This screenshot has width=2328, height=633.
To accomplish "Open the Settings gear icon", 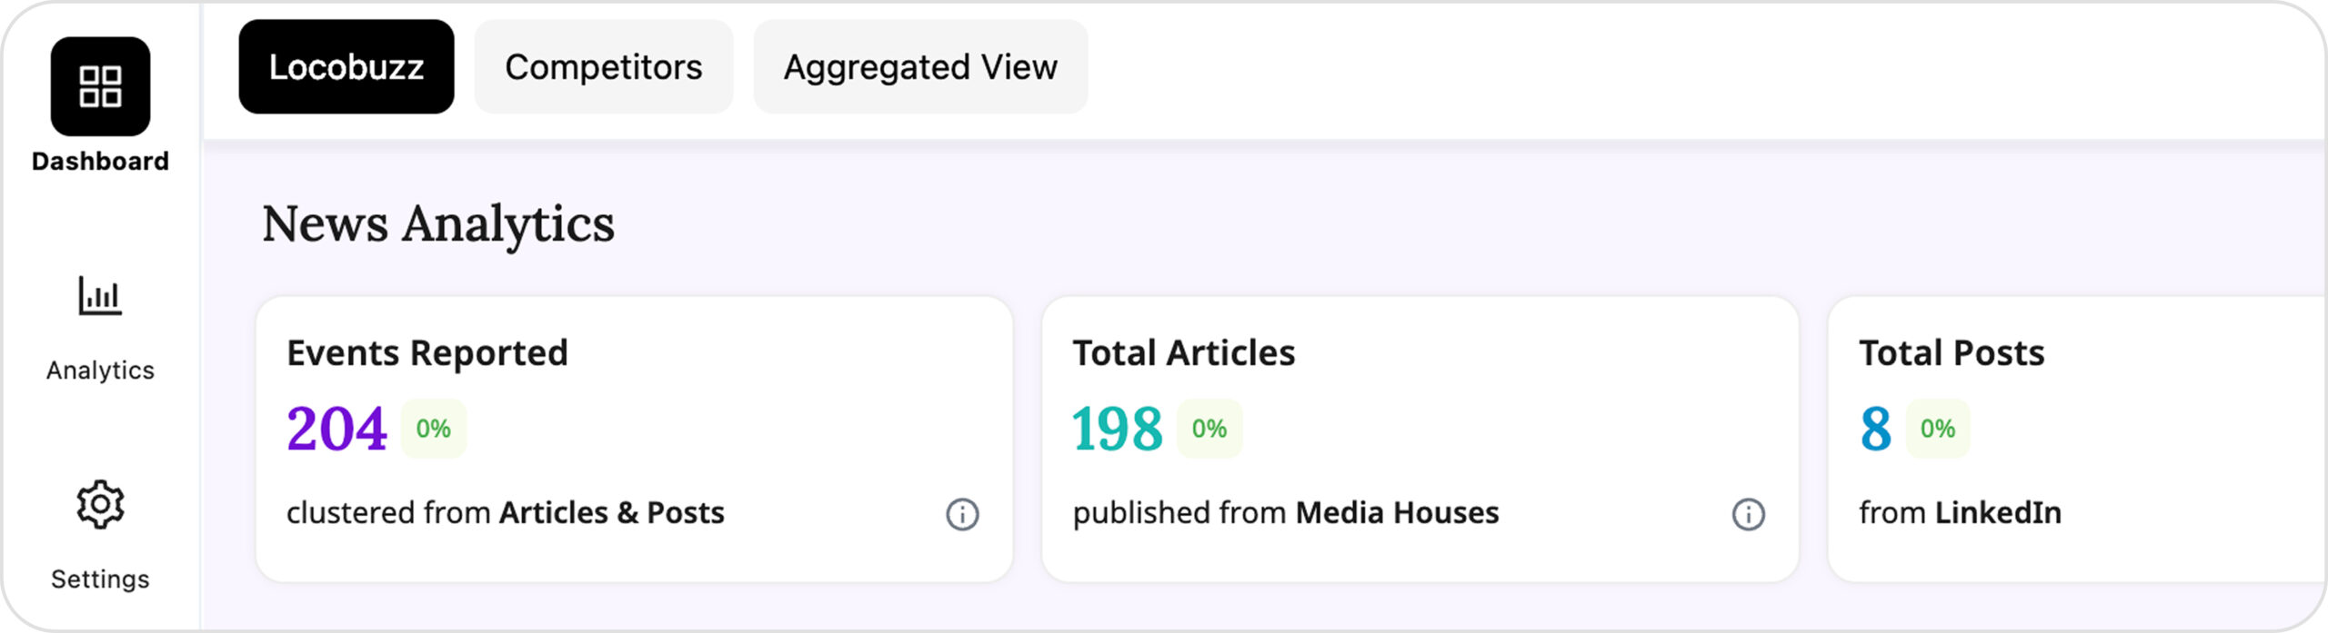I will pyautogui.click(x=100, y=505).
